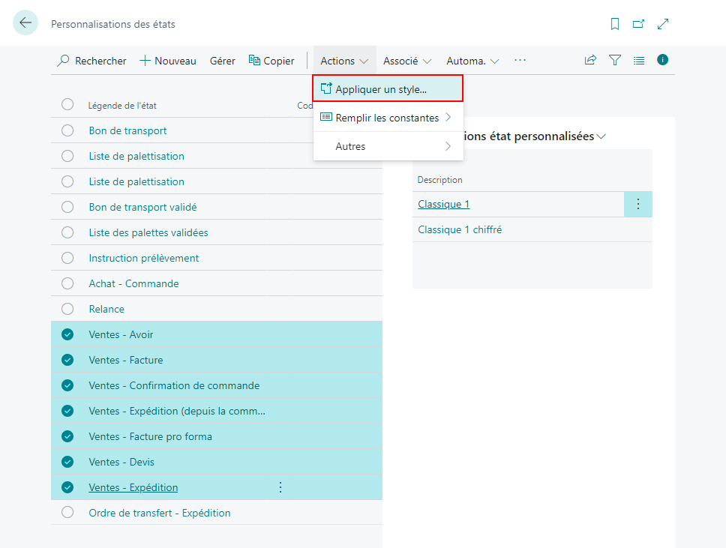Click the back arrow button
Image resolution: width=726 pixels, height=548 pixels.
click(x=25, y=22)
